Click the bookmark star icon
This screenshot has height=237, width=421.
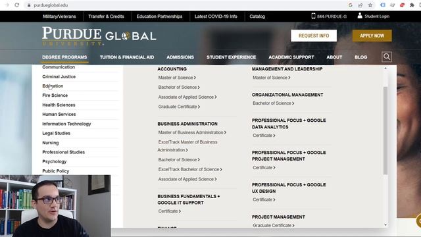coord(370,5)
